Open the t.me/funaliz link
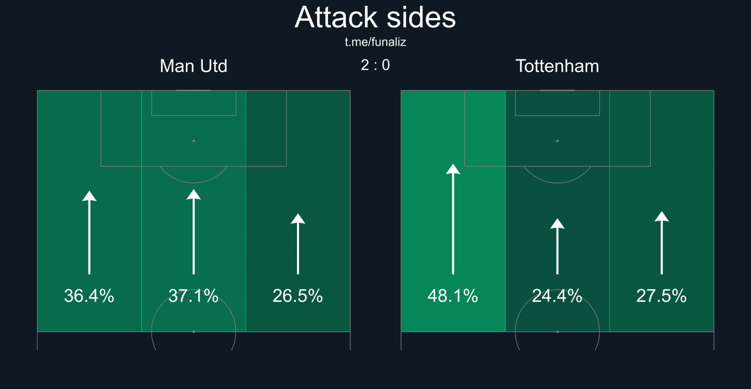The image size is (751, 389). (x=375, y=42)
